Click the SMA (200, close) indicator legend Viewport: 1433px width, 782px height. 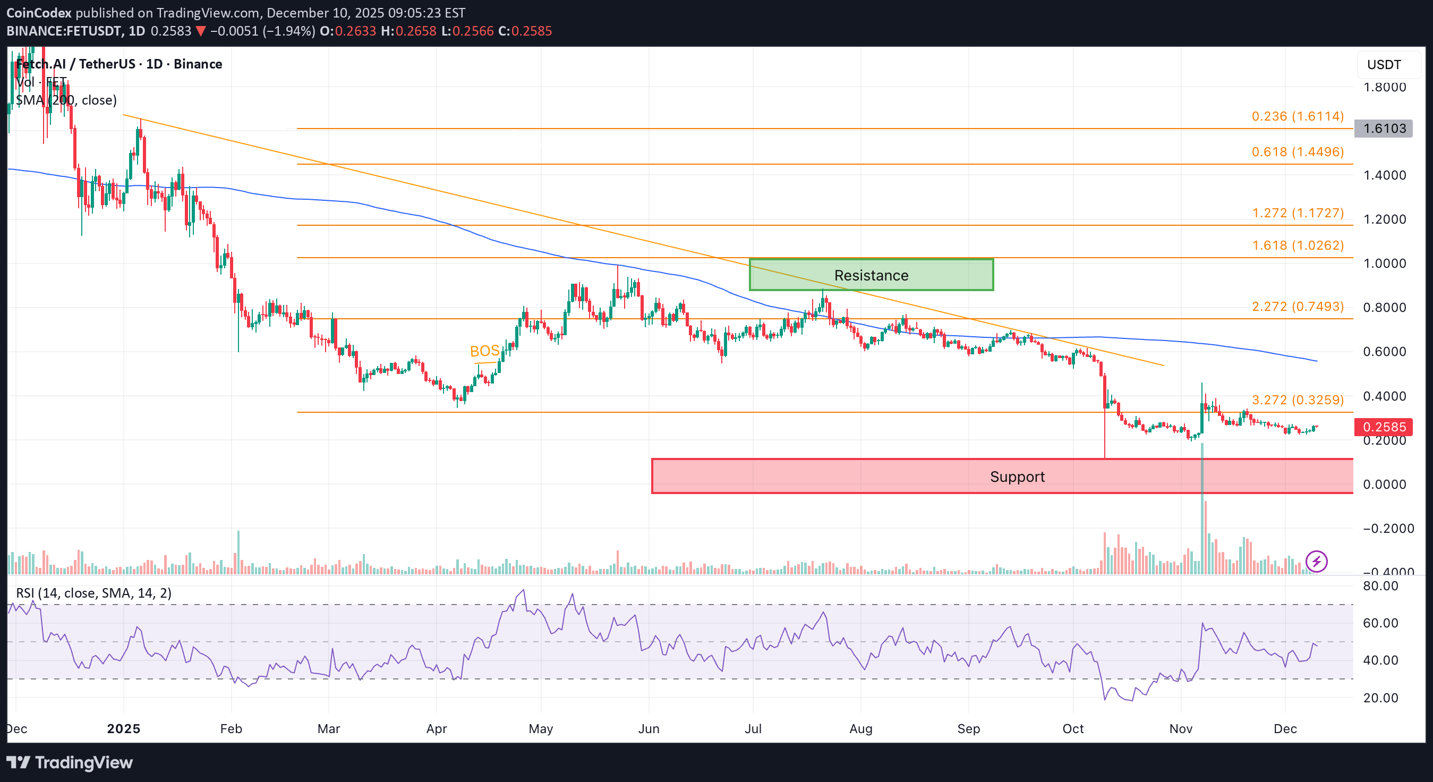(x=66, y=100)
